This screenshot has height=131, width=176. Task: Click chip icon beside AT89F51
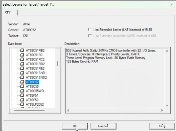[x=22, y=95]
